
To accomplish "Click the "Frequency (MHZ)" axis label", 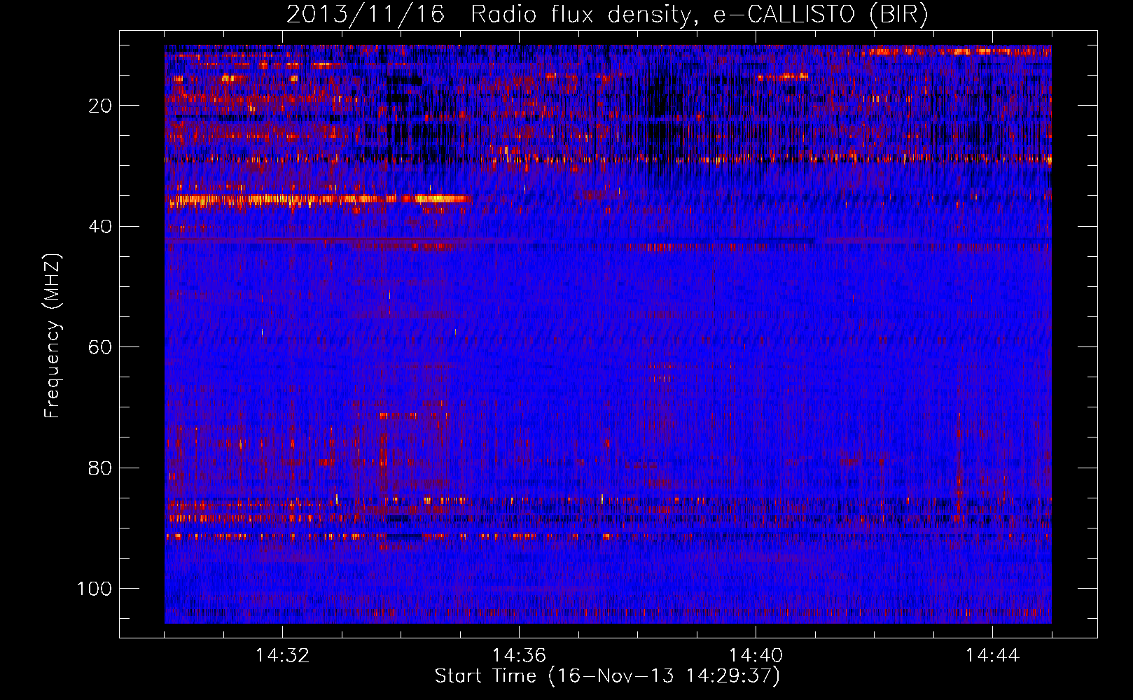I will point(53,336).
